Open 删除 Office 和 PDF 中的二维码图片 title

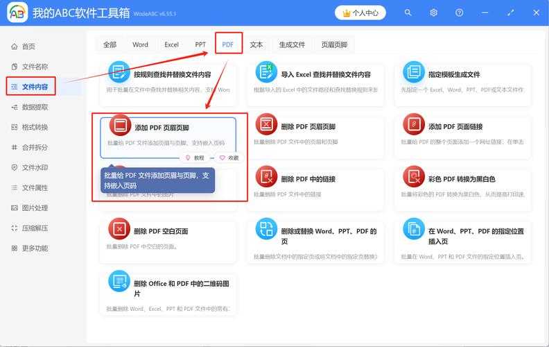[182, 289]
